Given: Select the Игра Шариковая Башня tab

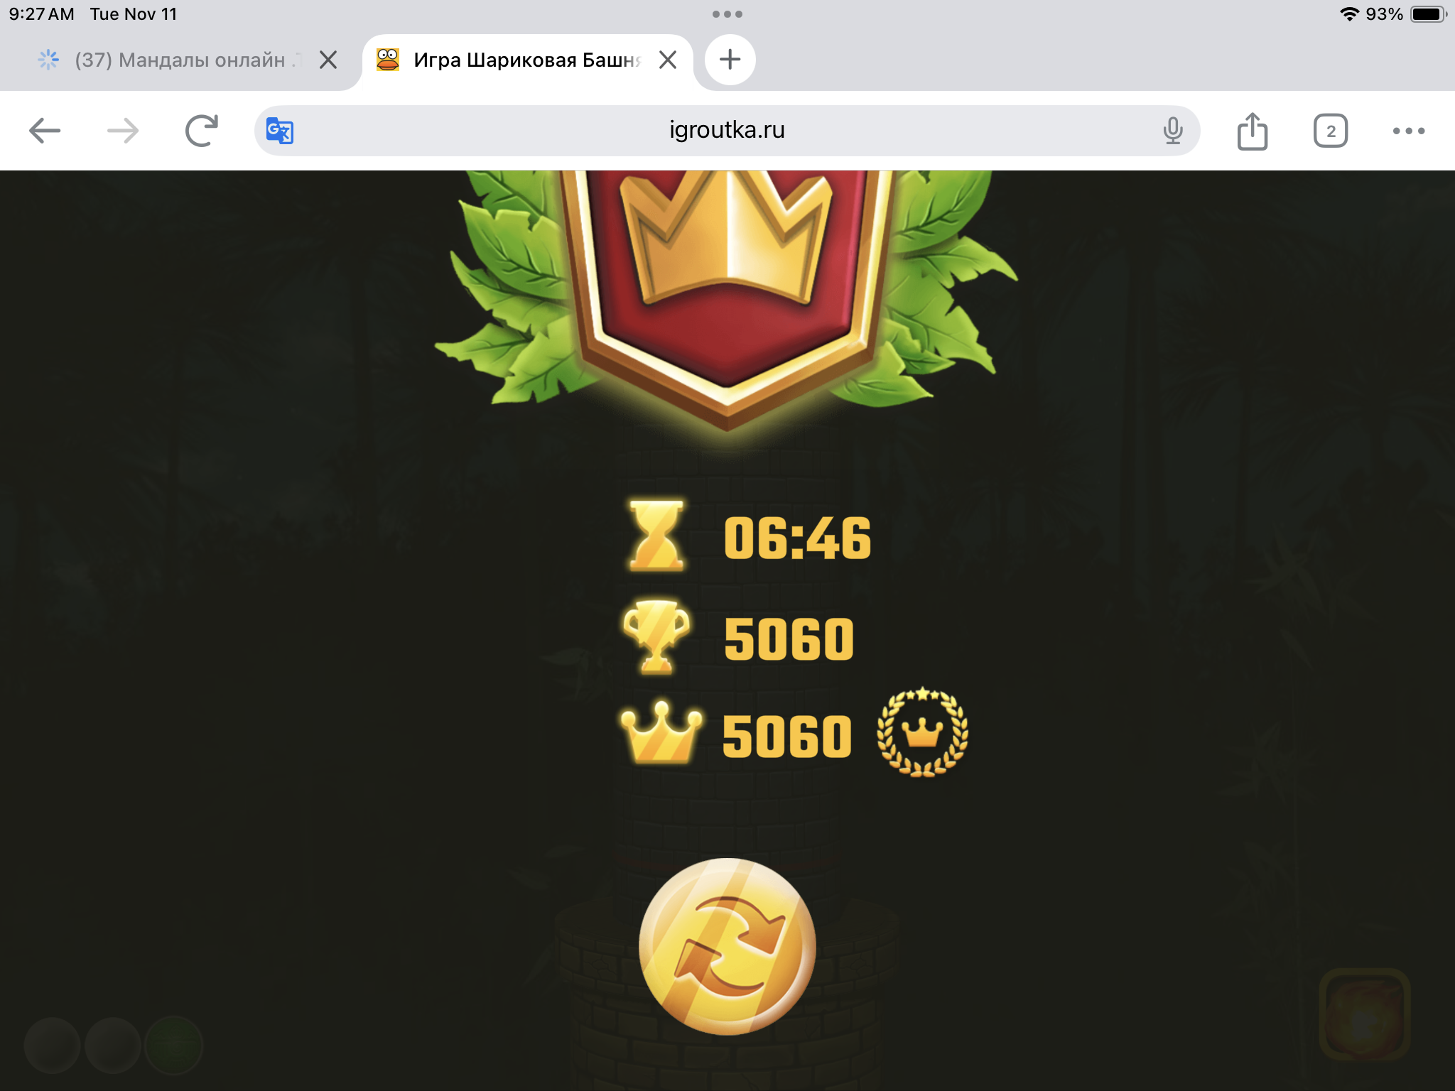Looking at the screenshot, I should [x=512, y=60].
